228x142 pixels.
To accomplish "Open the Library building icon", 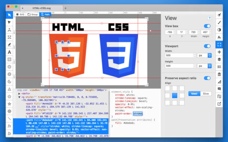I will 219,74.
